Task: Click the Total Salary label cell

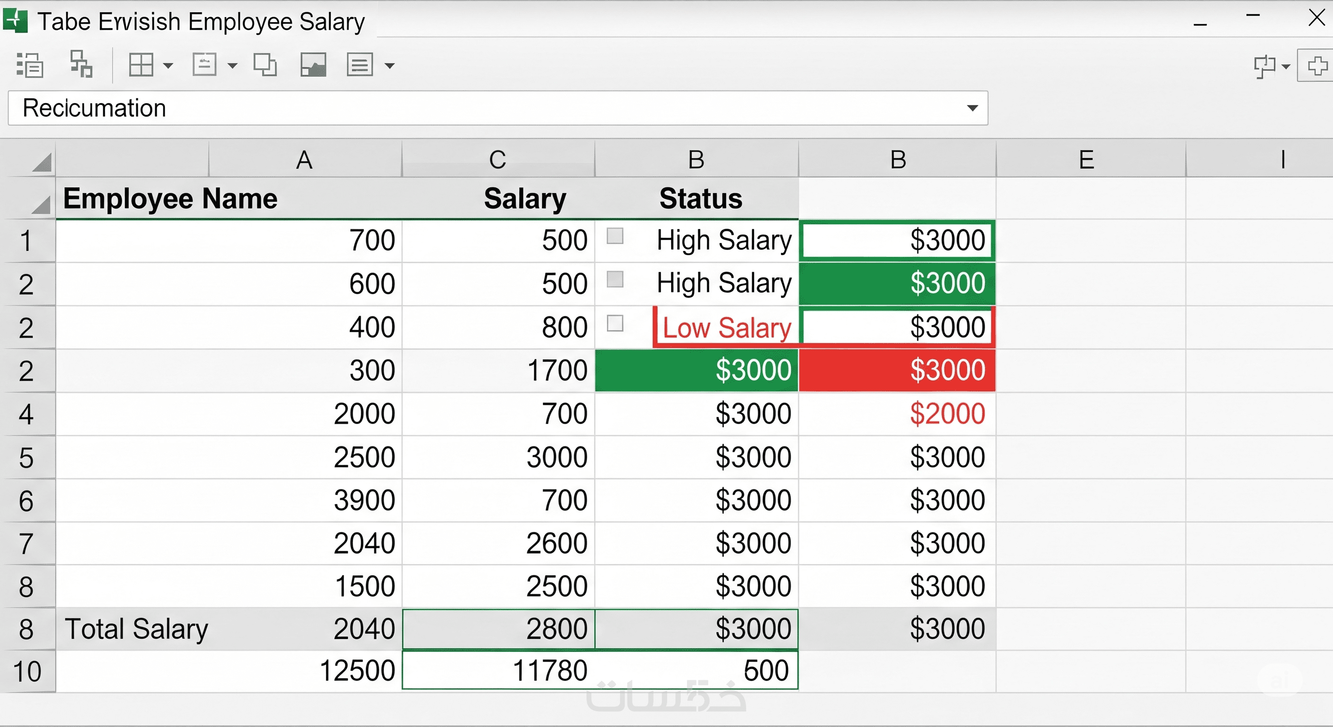Action: coord(137,629)
